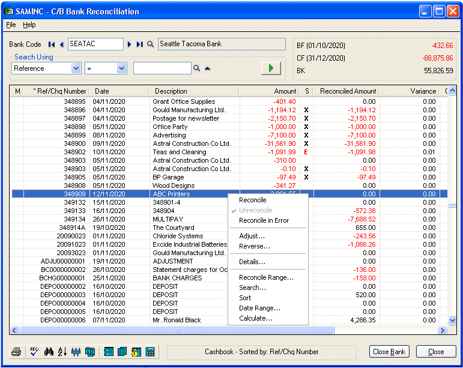Go to last bank code record

[139, 44]
